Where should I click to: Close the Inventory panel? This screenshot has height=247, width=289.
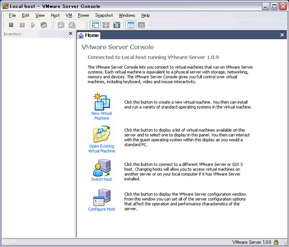[70, 34]
